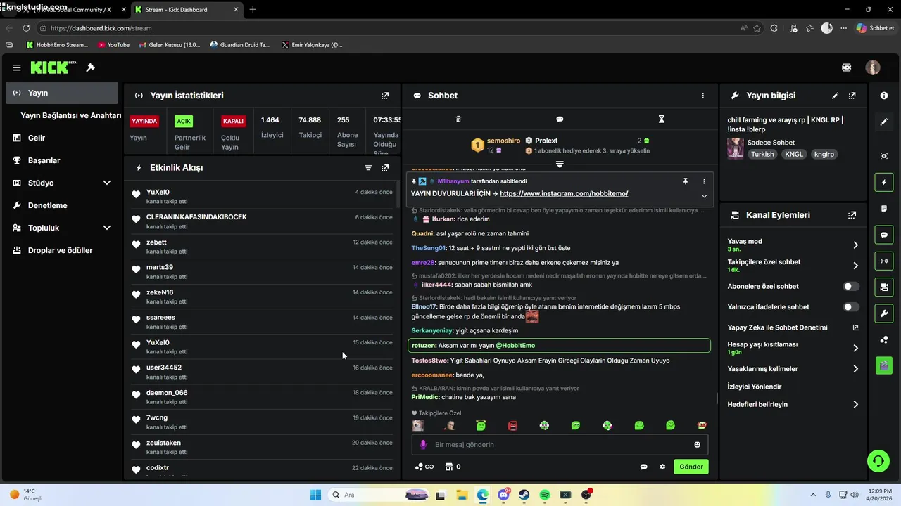Viewport: 901px width, 506px height.
Task: Open Yayın Bağlantısı ve Anahtarı page
Action: (x=71, y=115)
